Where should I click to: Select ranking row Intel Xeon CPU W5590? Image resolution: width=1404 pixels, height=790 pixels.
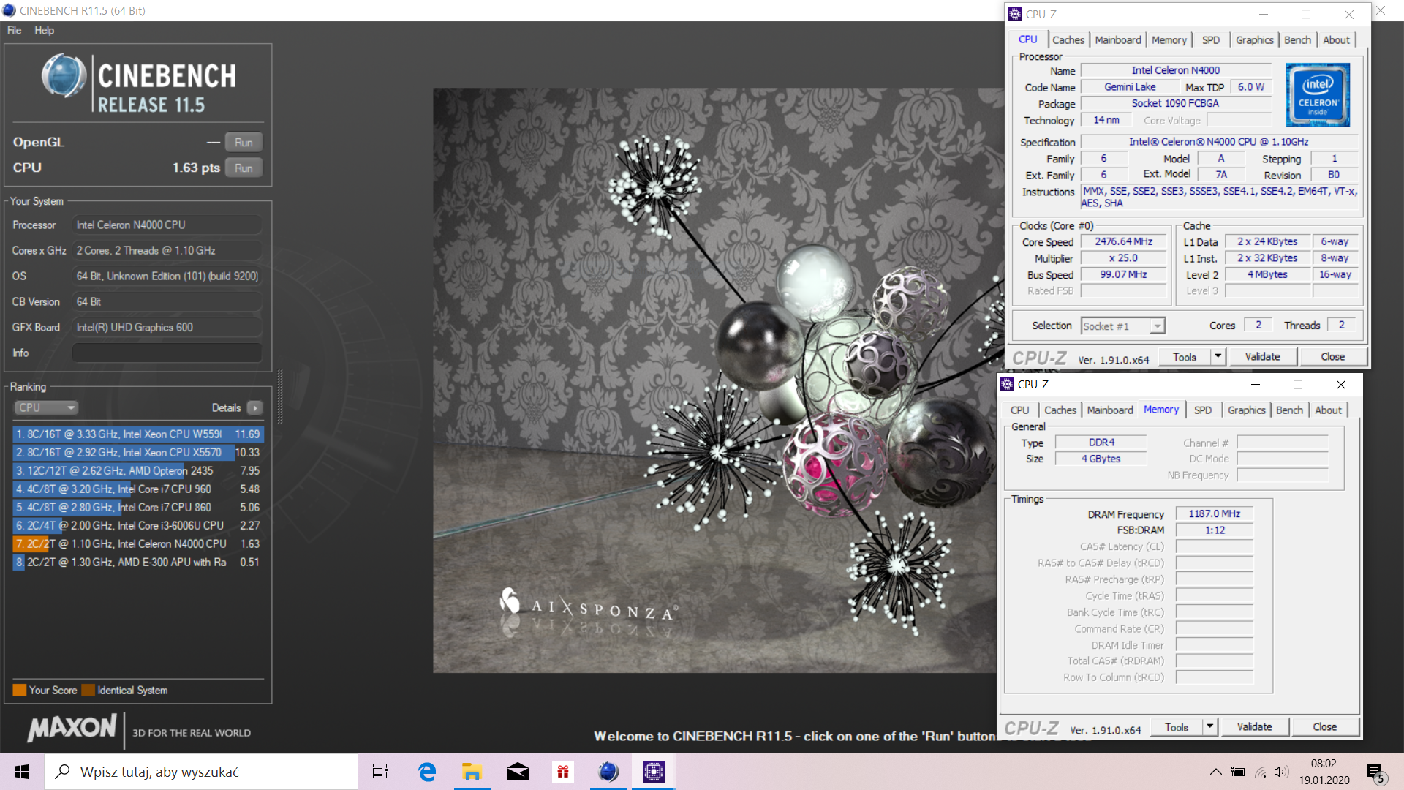point(137,434)
